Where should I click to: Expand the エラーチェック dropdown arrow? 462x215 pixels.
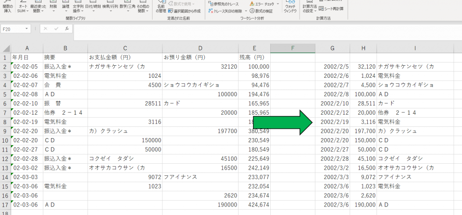[277, 4]
